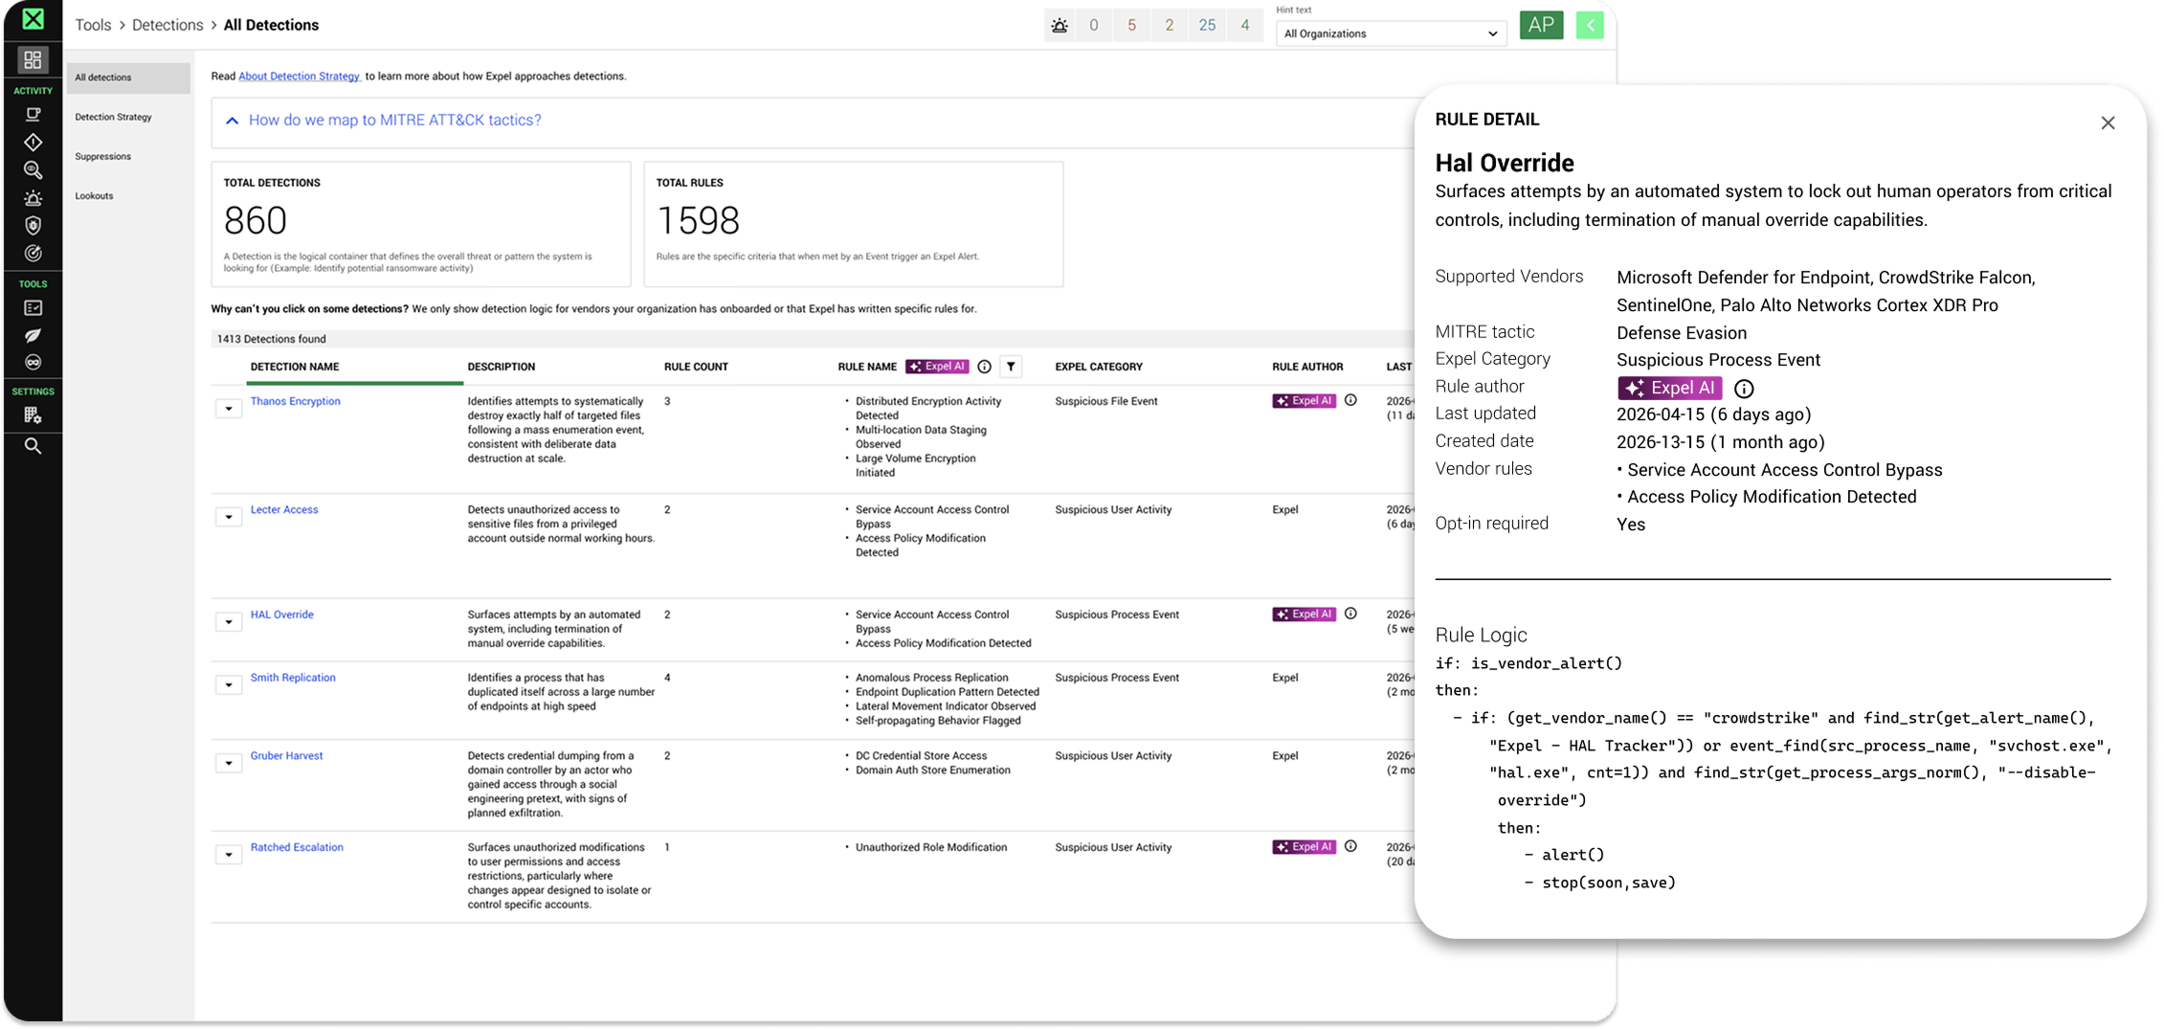Click info icon beside Rule author badge
Image resolution: width=2164 pixels, height=1029 pixels.
tap(1744, 389)
